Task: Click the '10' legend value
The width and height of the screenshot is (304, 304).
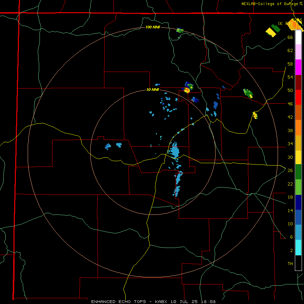Action: [x=290, y=224]
